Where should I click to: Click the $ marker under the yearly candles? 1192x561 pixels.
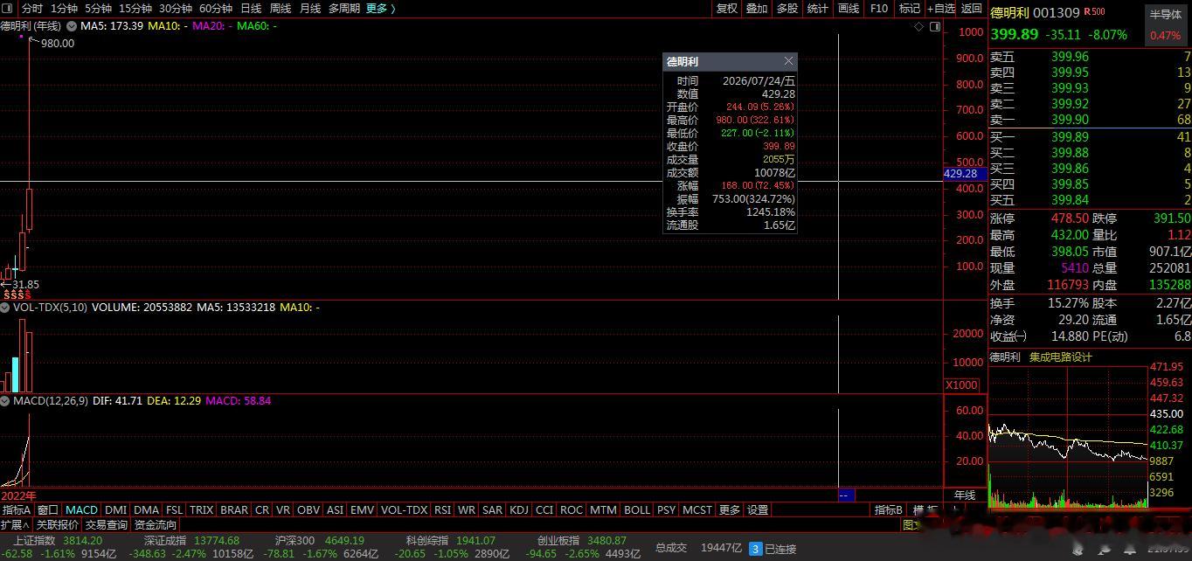pyautogui.click(x=17, y=295)
